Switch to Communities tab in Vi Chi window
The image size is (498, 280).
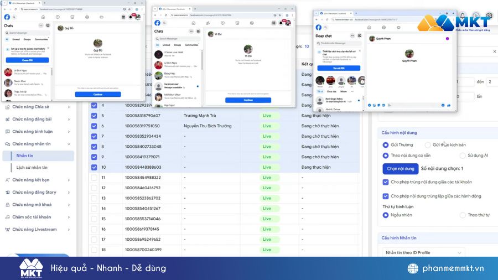[191, 45]
